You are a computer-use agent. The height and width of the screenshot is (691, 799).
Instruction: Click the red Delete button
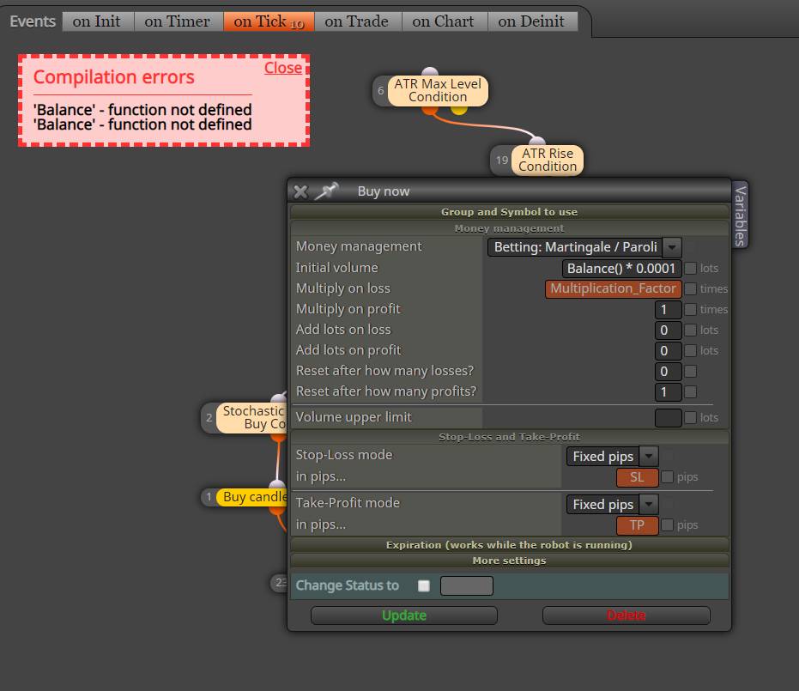coord(626,615)
